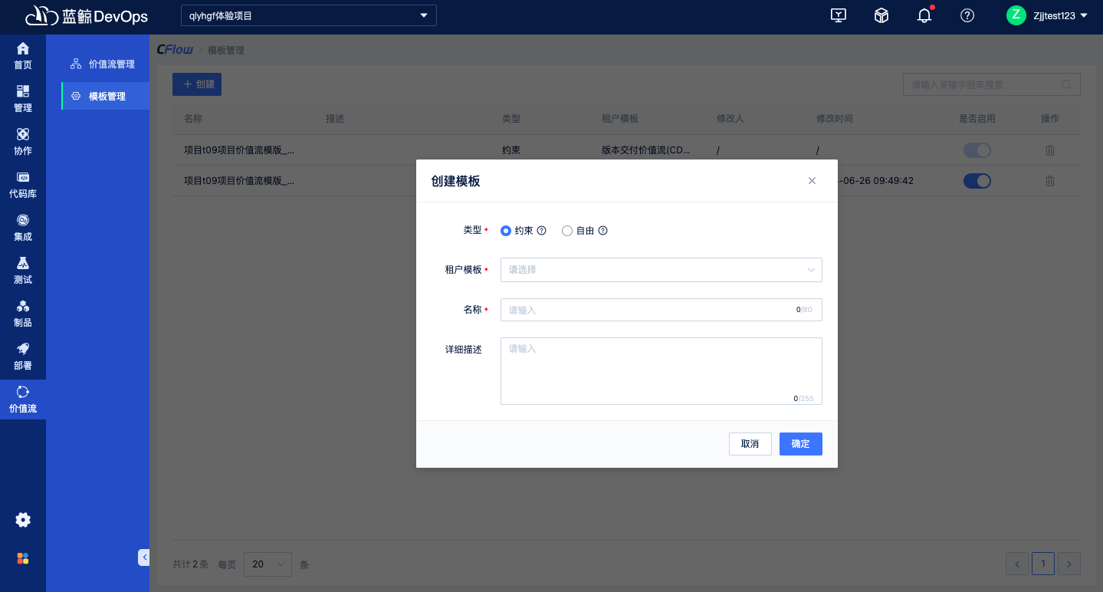
Task: Open the qlyhgf体验项目 project selector
Action: point(308,15)
